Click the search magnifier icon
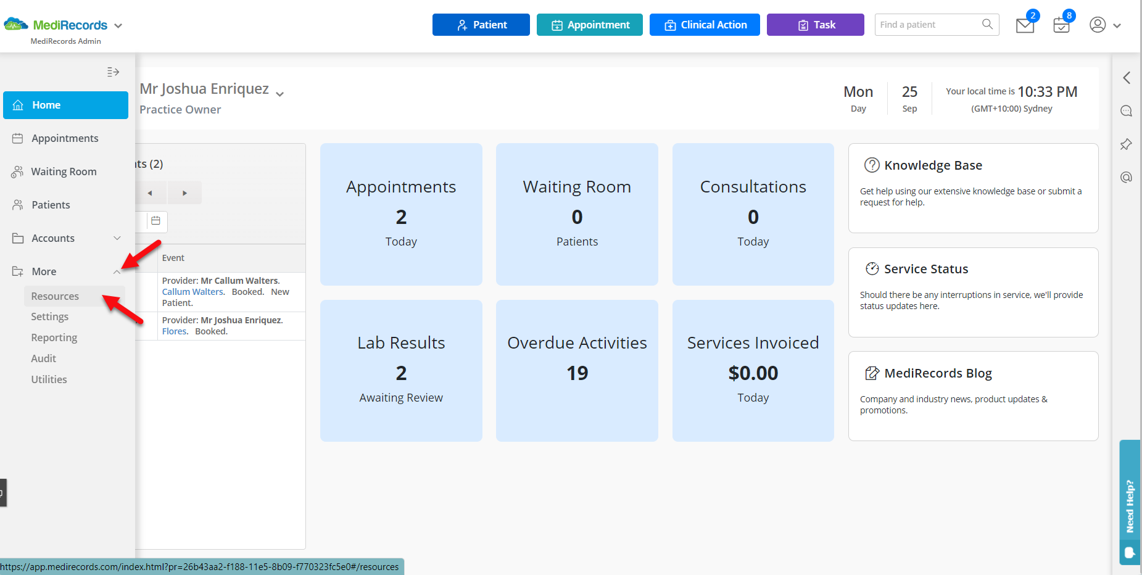This screenshot has width=1142, height=575. [x=988, y=25]
